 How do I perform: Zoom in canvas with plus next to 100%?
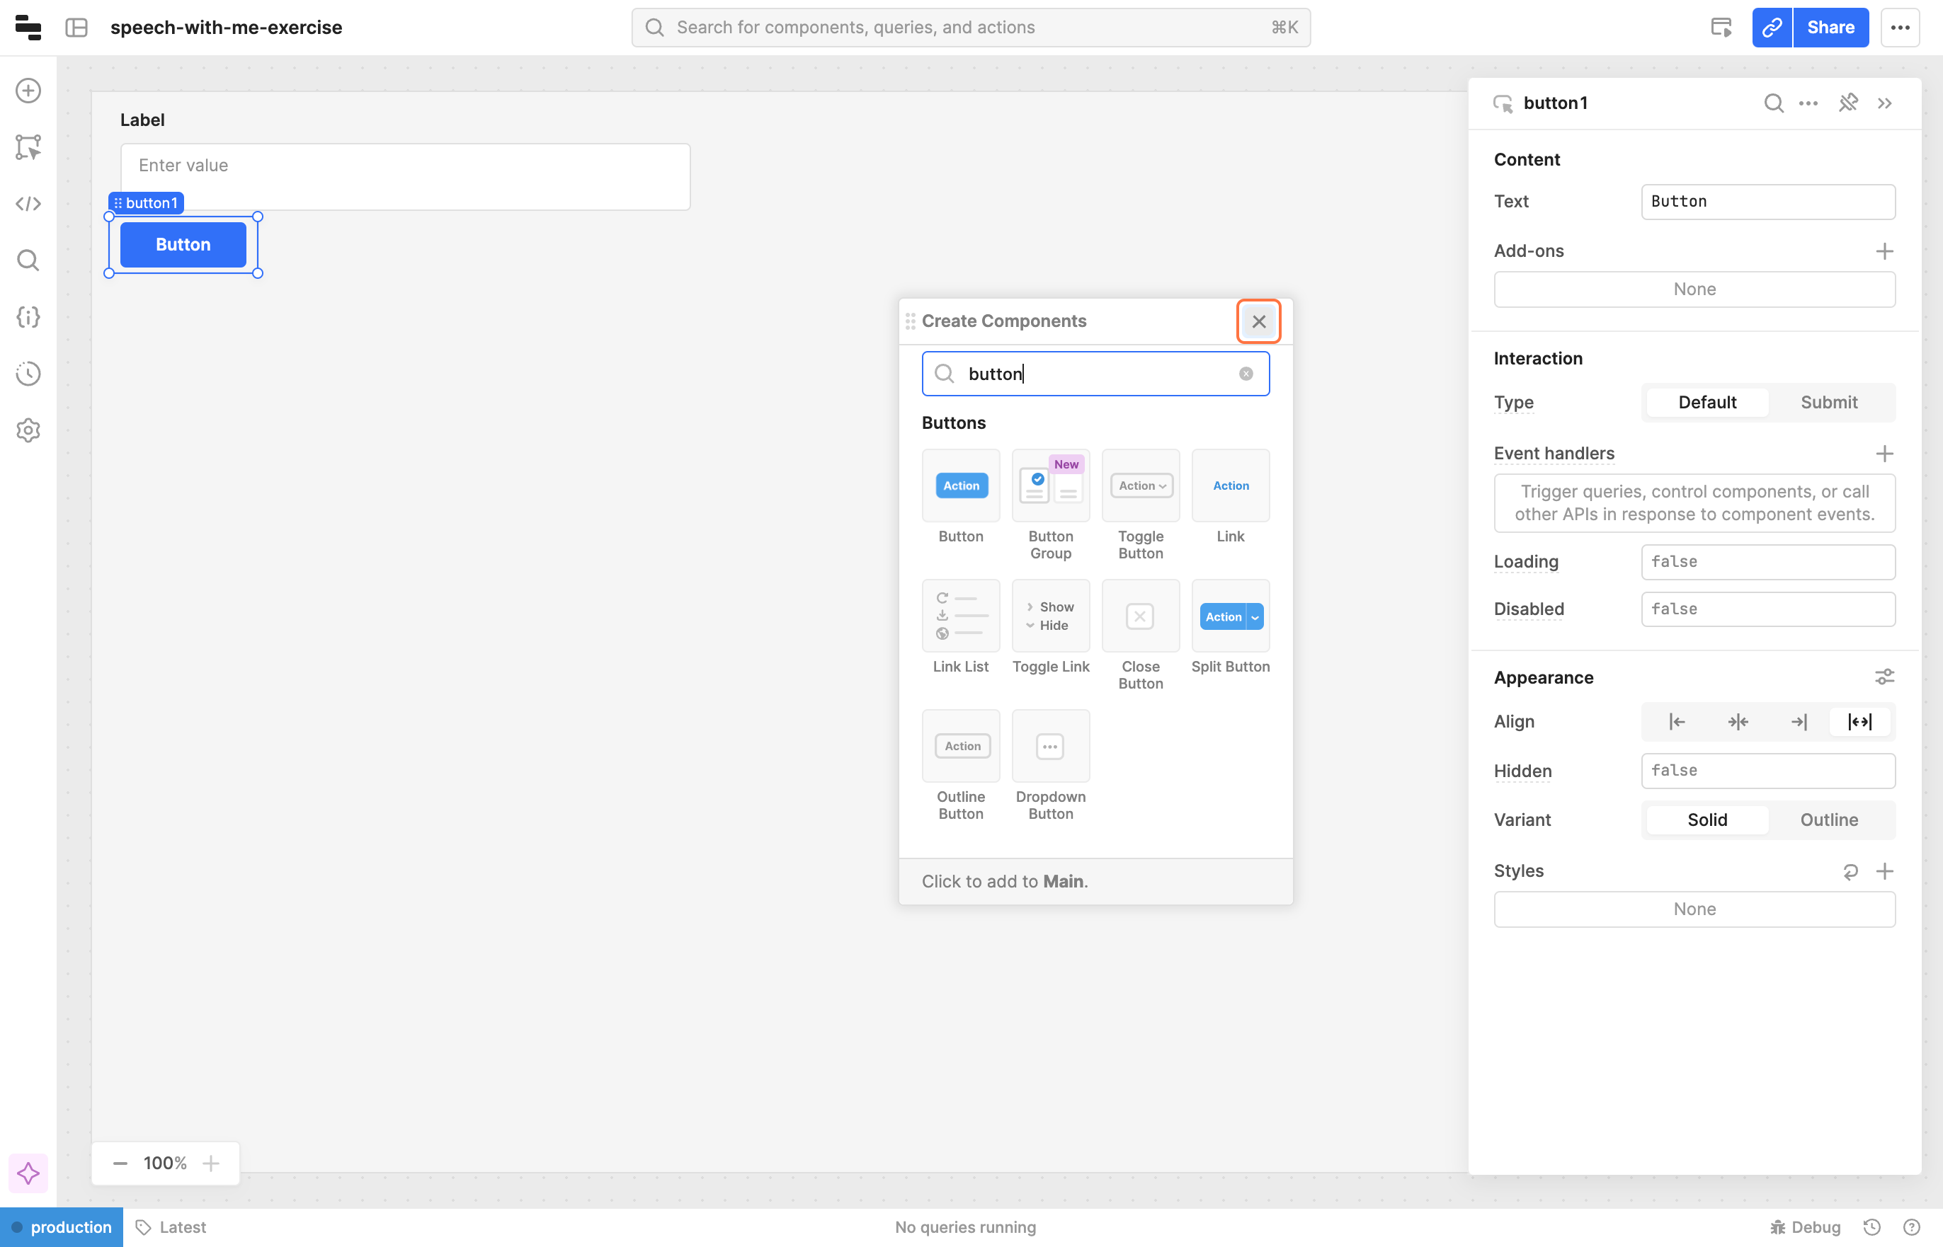(x=212, y=1163)
